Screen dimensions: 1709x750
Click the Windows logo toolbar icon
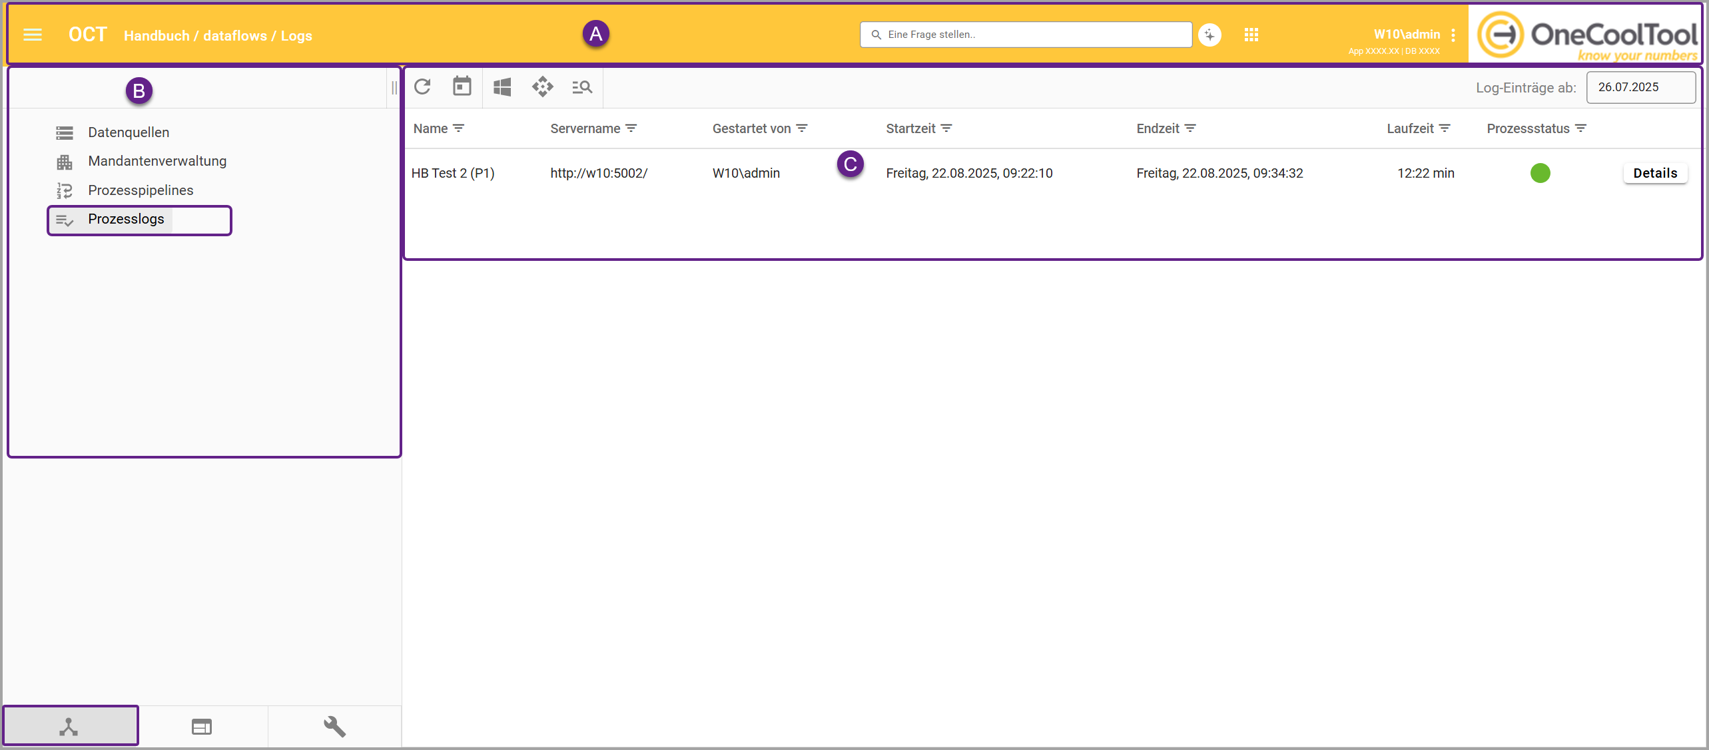click(502, 87)
